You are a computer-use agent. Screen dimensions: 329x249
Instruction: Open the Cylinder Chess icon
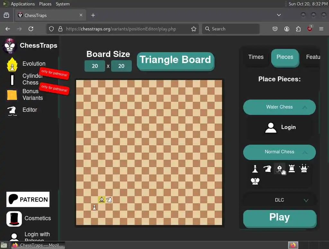[12, 79]
